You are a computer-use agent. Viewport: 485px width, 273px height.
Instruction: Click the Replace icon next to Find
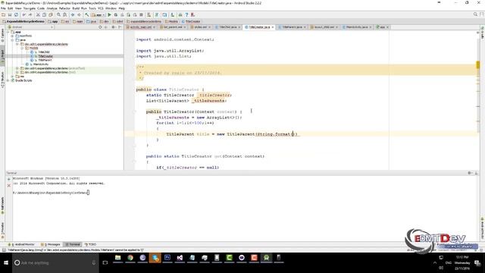64,15
